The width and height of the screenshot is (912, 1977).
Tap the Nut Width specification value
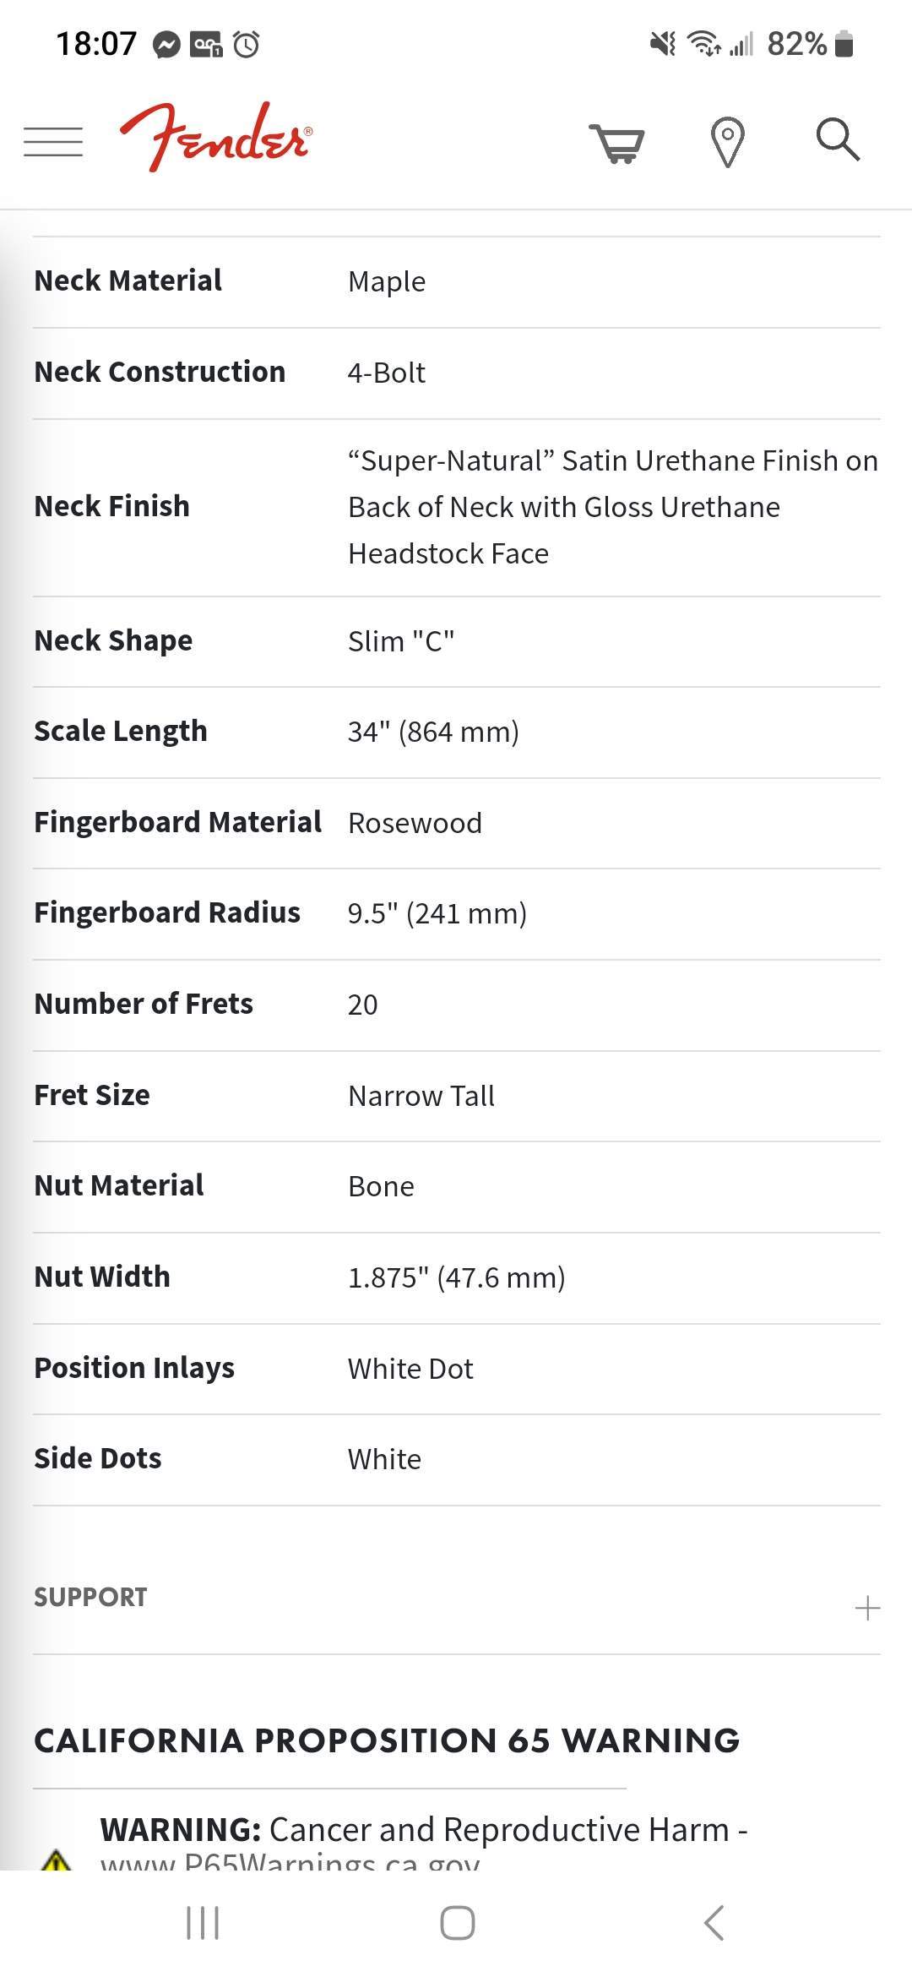point(456,1277)
